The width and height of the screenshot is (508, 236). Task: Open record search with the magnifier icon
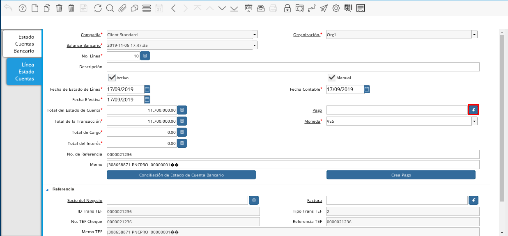pos(110,8)
